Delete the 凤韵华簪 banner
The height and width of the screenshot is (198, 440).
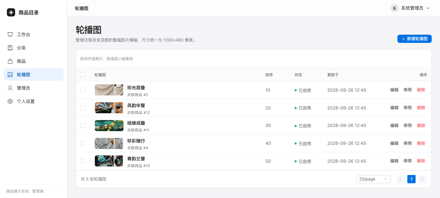pyautogui.click(x=421, y=108)
